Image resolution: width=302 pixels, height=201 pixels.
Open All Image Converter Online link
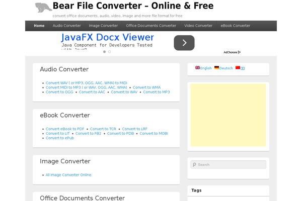click(x=68, y=175)
